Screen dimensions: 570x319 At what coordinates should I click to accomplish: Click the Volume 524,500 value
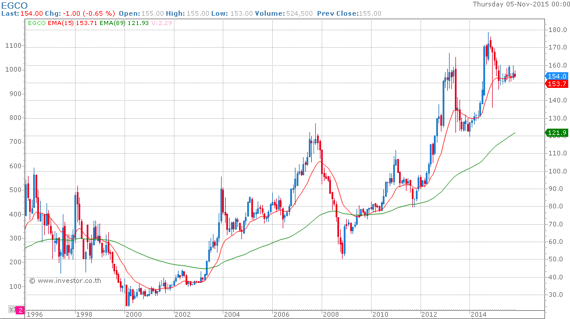[300, 13]
